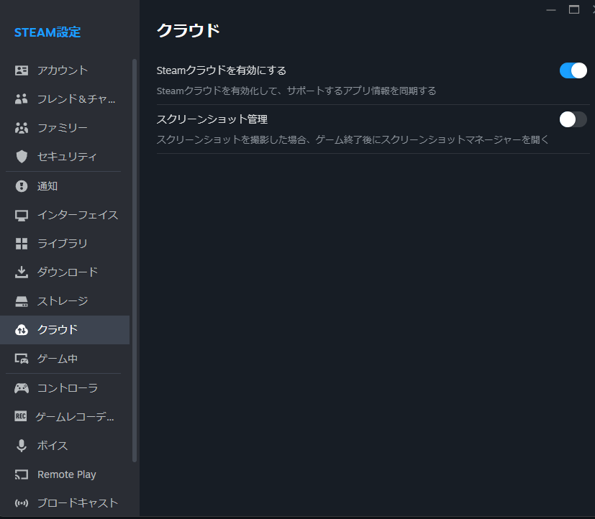Click the Interface monitor icon
The width and height of the screenshot is (595, 519).
coord(22,215)
